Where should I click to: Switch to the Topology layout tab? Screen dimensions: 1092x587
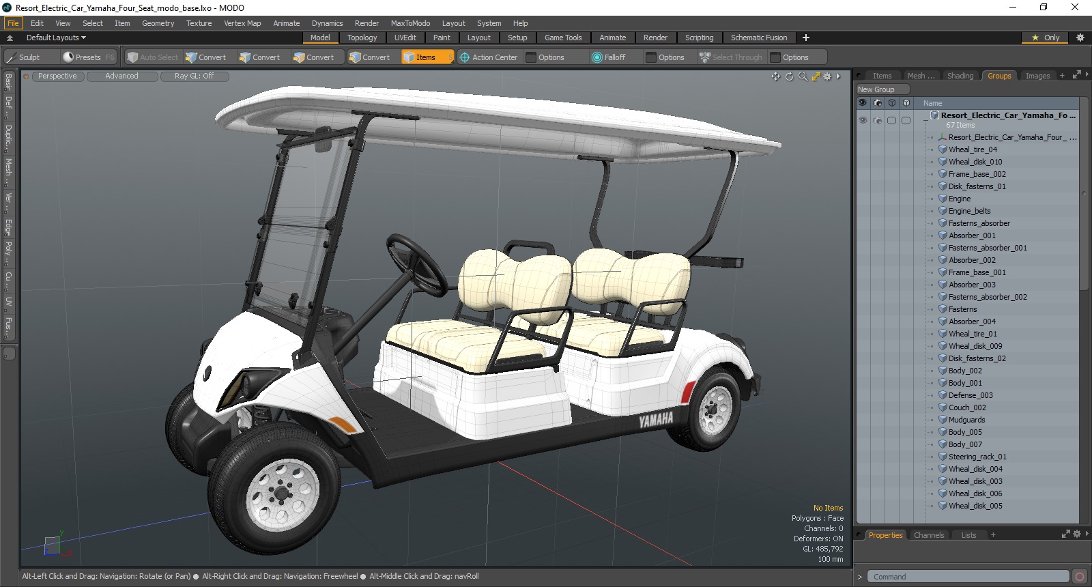pyautogui.click(x=362, y=38)
